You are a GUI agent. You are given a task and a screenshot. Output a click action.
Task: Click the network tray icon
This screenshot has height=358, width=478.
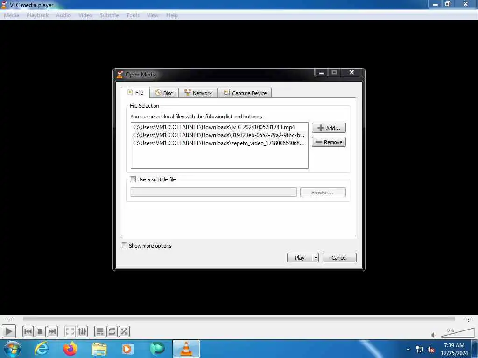pos(420,350)
